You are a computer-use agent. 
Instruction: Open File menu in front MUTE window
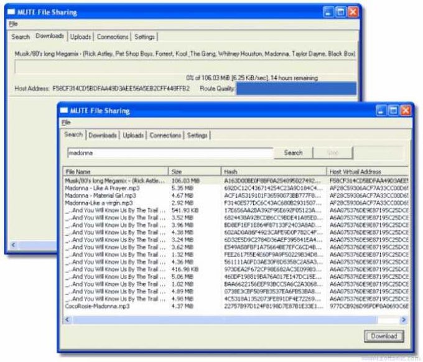[x=66, y=123]
